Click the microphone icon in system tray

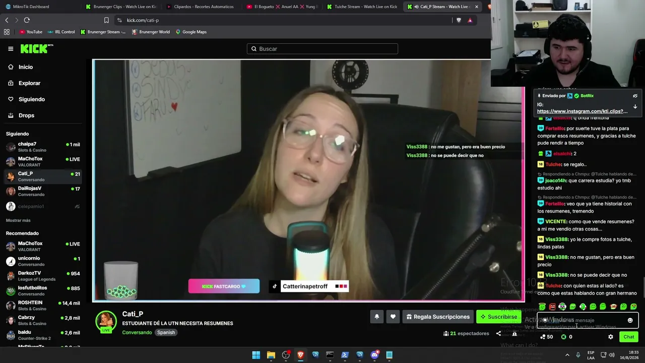(x=578, y=355)
